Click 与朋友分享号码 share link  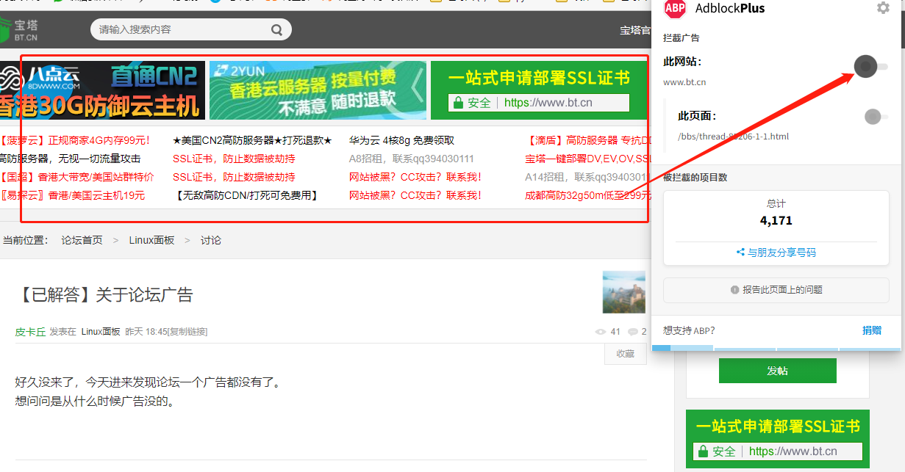click(776, 253)
